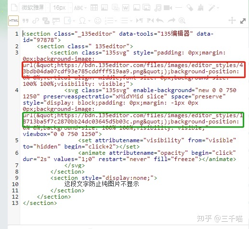Click the insert video camera icon
Screen dimensions: 249x229
168,8
